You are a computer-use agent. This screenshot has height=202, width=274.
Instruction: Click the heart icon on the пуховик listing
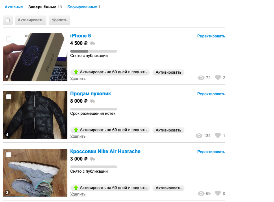pos(218,135)
